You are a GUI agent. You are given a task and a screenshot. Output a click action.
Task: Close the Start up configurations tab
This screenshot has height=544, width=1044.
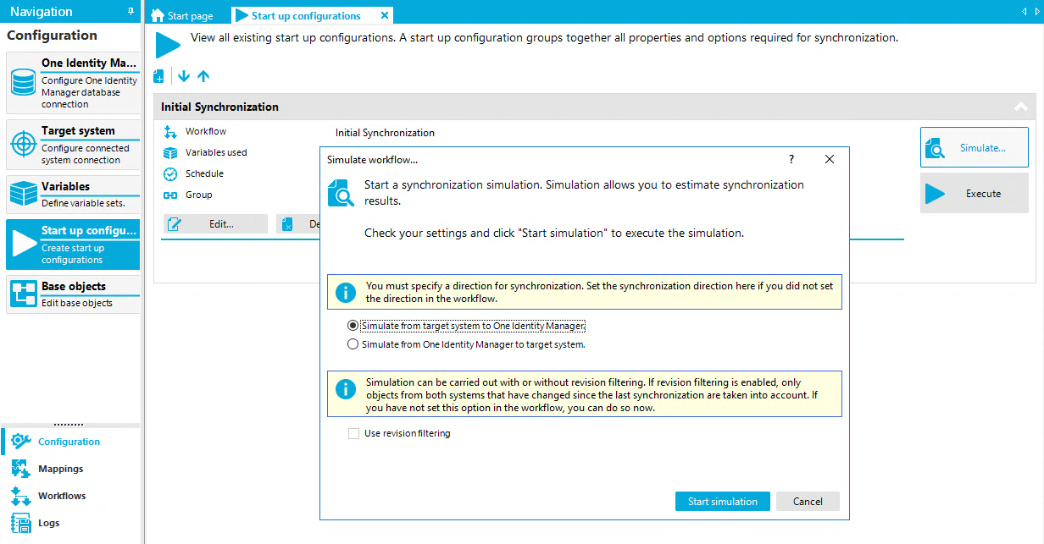385,15
